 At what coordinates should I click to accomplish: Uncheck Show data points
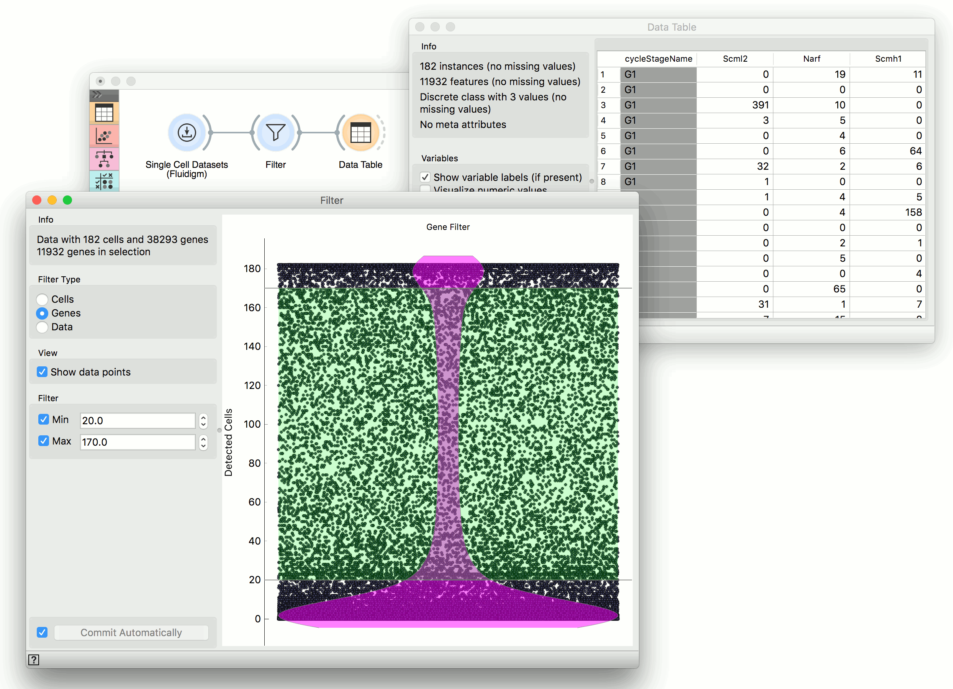pyautogui.click(x=42, y=372)
